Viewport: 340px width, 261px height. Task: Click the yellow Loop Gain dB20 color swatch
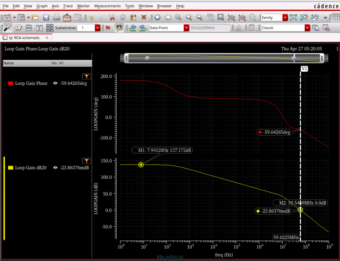[11, 167]
